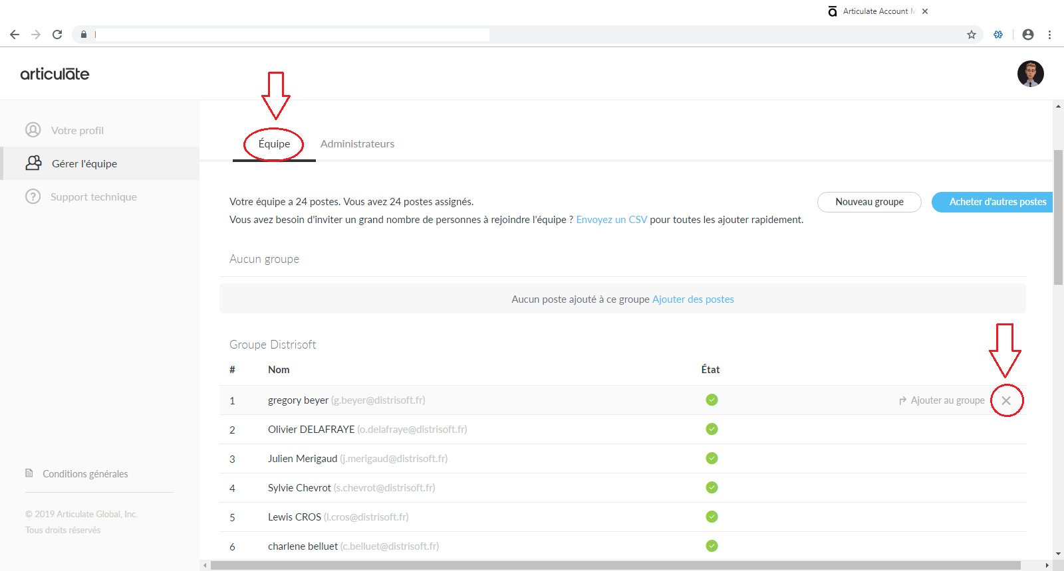Click the browser back arrow

pos(15,35)
